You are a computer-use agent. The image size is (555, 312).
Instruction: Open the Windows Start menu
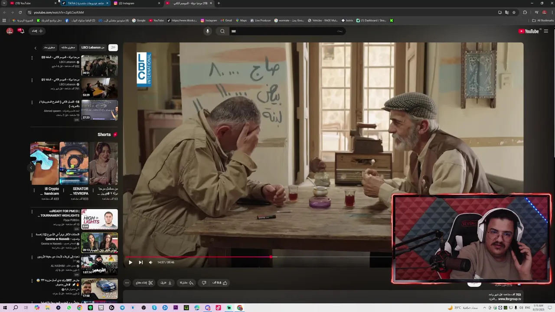pyautogui.click(x=5, y=308)
